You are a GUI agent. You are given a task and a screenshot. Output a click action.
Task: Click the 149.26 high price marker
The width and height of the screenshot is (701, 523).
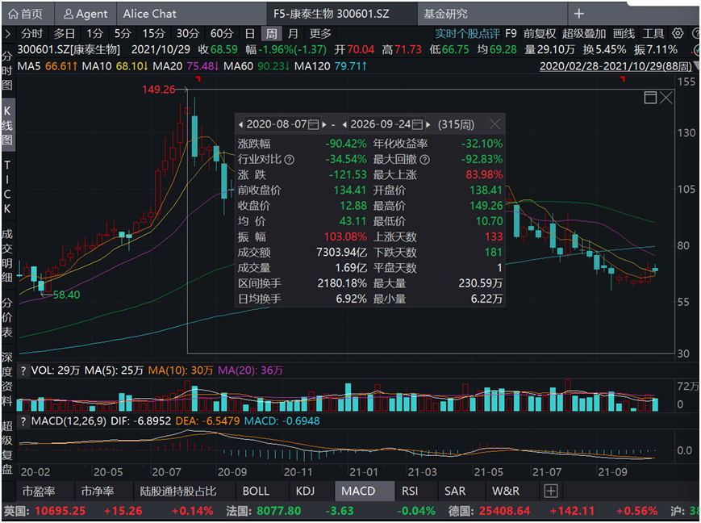coord(159,89)
